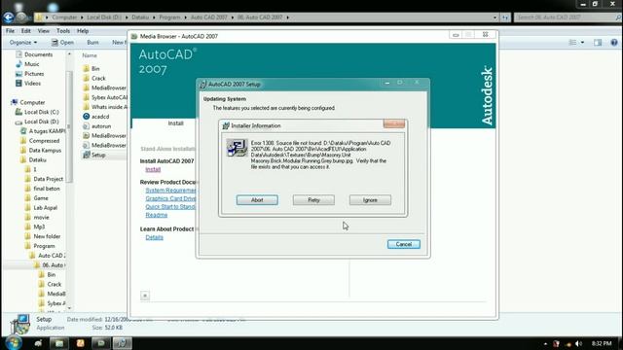Click the Windows Start button
Image resolution: width=623 pixels, height=350 pixels.
(x=13, y=343)
